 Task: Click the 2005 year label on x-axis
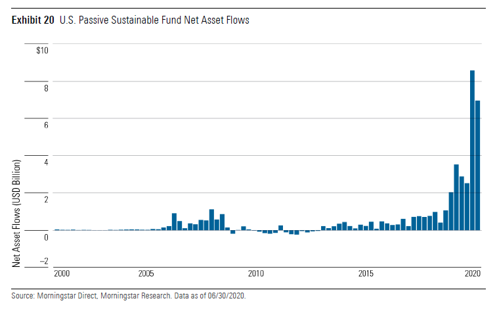click(x=146, y=273)
